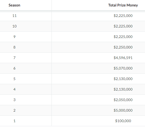Click the $5,070,000 prize value
This screenshot has width=145, height=127.
pos(123,68)
